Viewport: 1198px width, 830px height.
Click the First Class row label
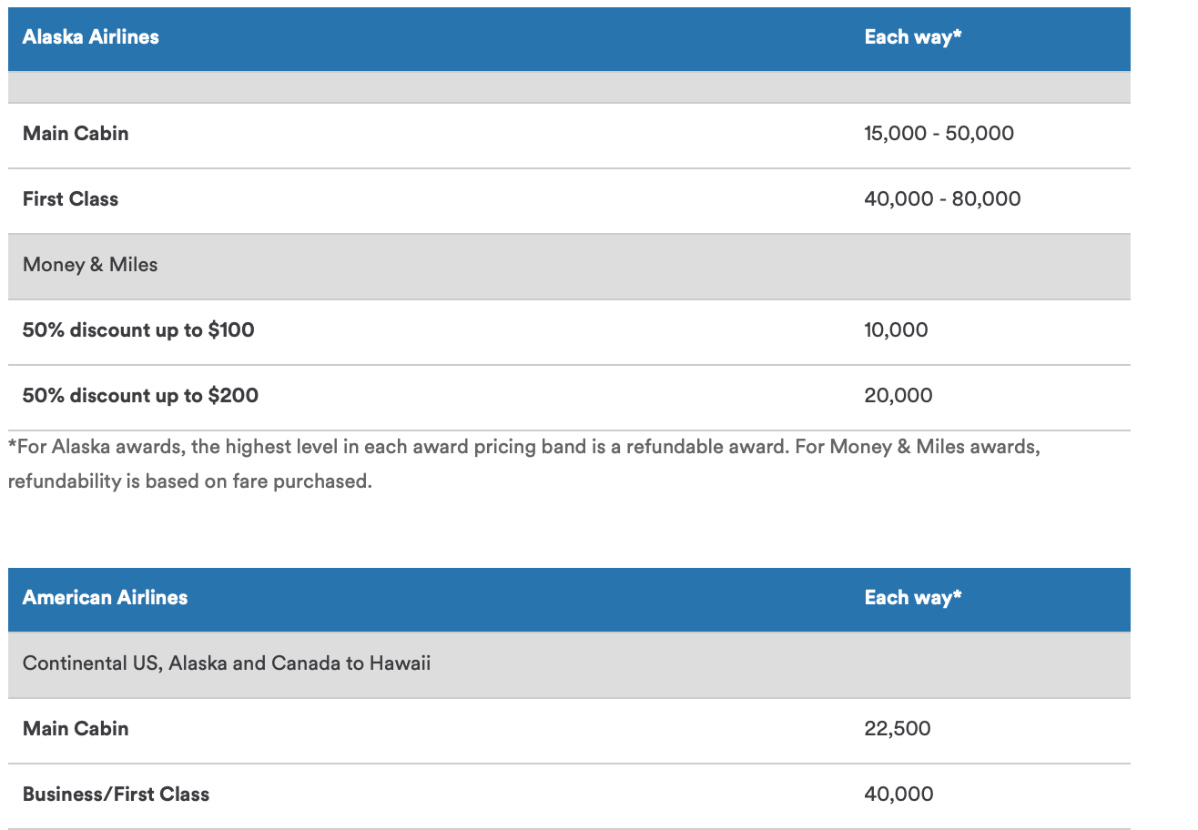[70, 199]
